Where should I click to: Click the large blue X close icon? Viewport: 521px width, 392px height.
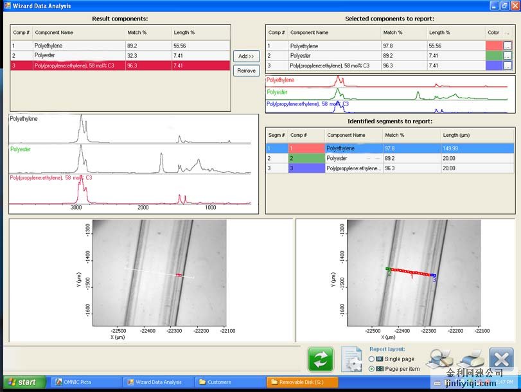coord(501,359)
